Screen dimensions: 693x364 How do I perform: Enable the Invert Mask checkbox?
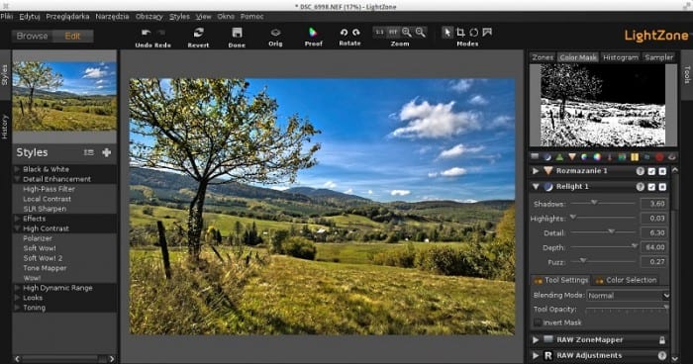click(x=538, y=322)
